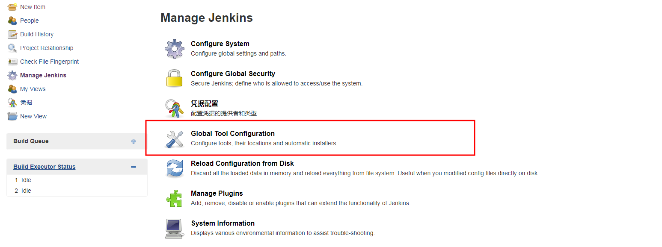Click the People sidebar icon
The height and width of the screenshot is (247, 662).
12,21
